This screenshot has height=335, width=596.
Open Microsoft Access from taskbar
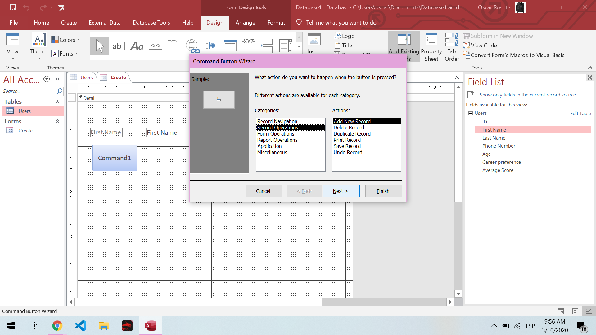151,326
